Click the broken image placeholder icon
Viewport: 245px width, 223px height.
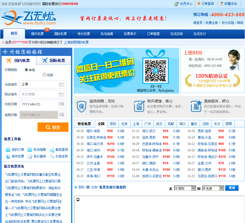click(78, 200)
